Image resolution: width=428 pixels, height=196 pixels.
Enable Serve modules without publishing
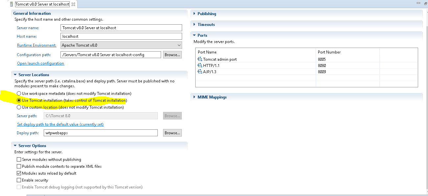click(x=19, y=160)
